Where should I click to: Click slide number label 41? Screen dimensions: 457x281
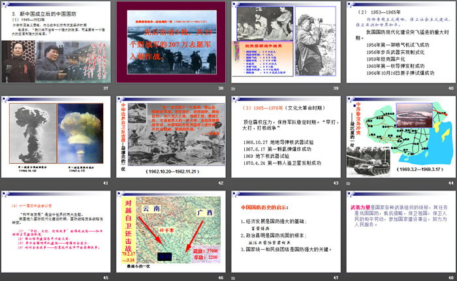click(x=106, y=183)
